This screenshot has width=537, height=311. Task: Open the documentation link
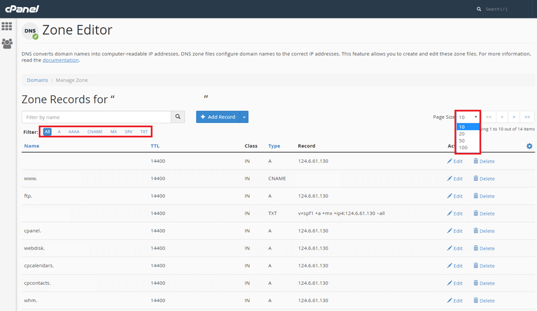(61, 60)
